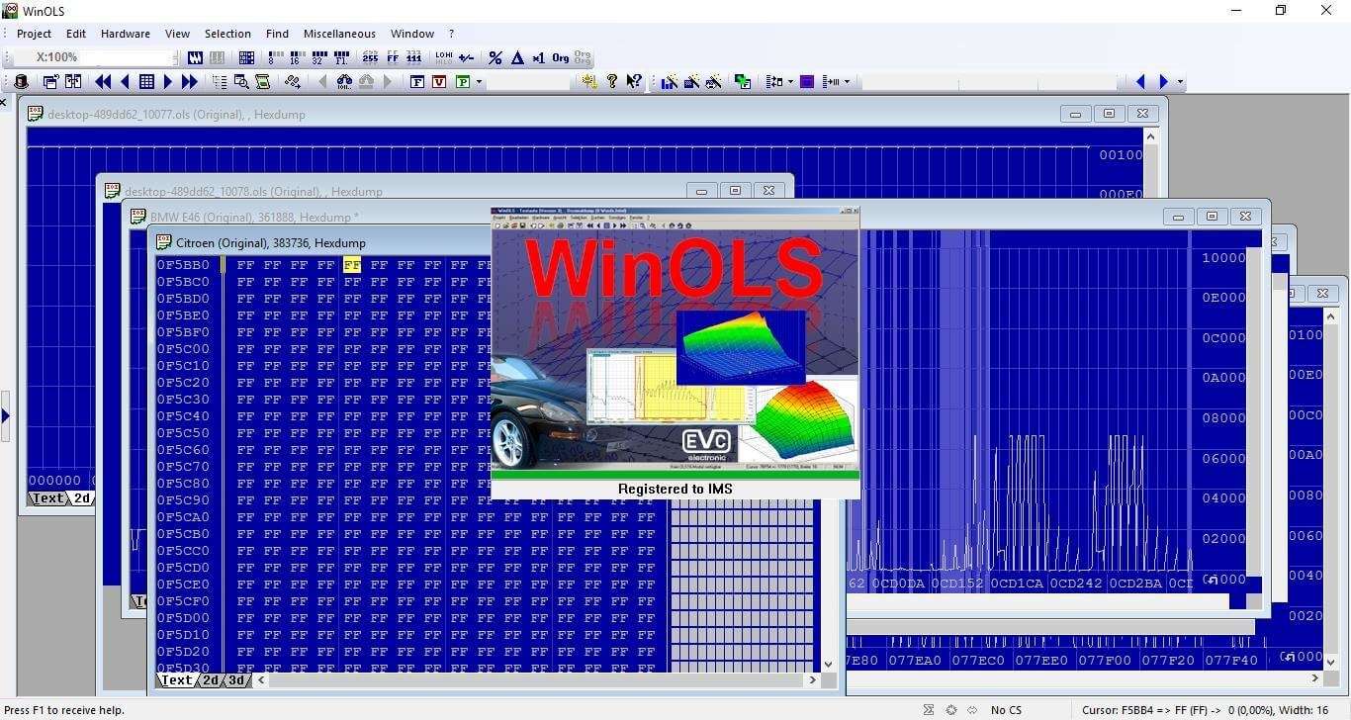Click the green P boxed icon

tap(463, 82)
